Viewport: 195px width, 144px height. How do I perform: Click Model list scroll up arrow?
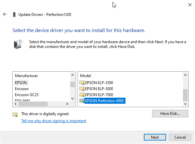(x=185, y=75)
